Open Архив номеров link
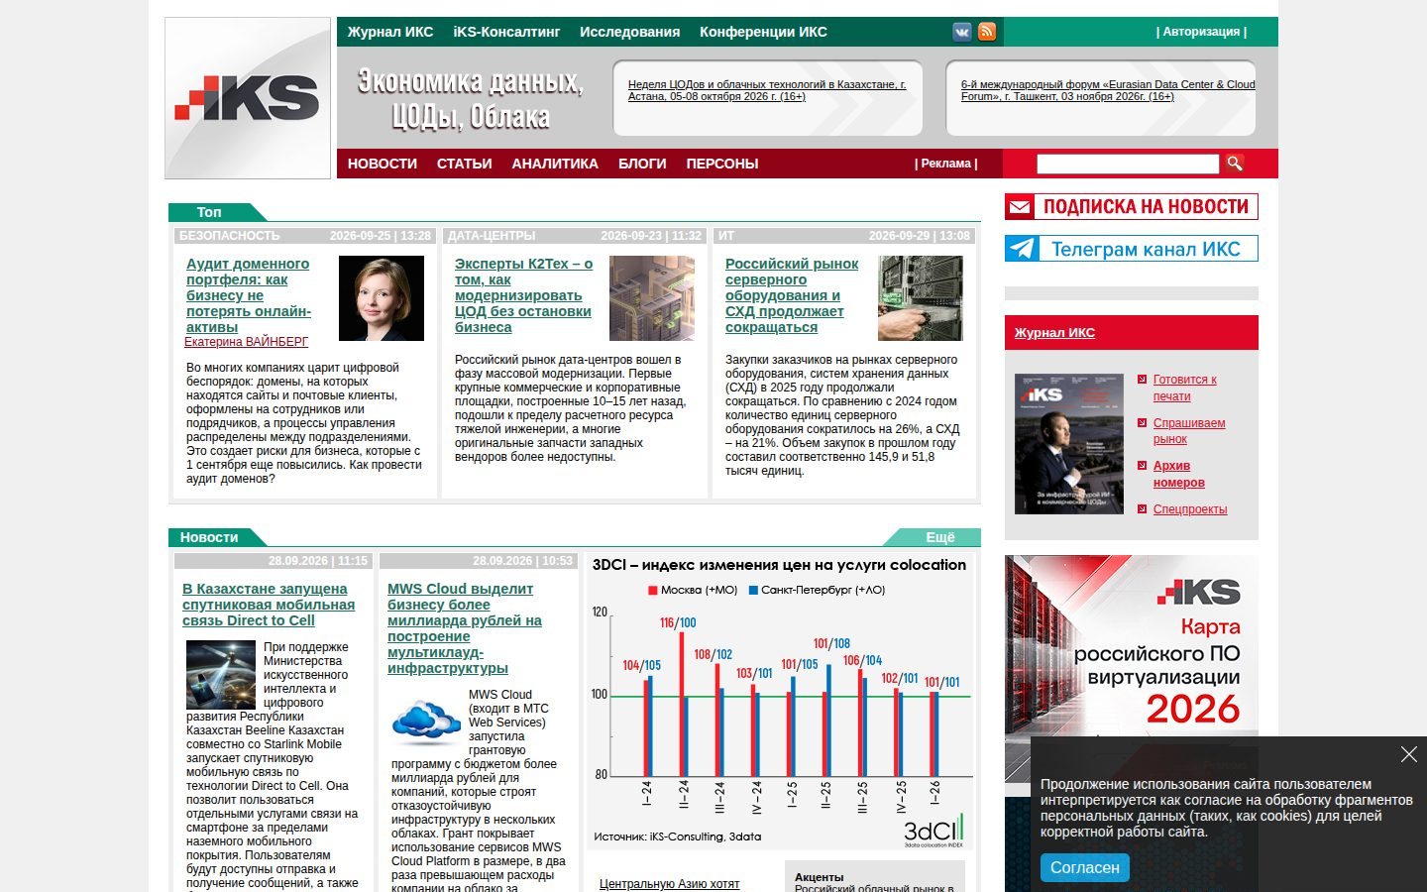Screen dimensions: 1427x892 click(1179, 474)
